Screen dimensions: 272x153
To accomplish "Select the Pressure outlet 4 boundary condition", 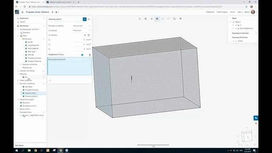I will click(31, 96).
